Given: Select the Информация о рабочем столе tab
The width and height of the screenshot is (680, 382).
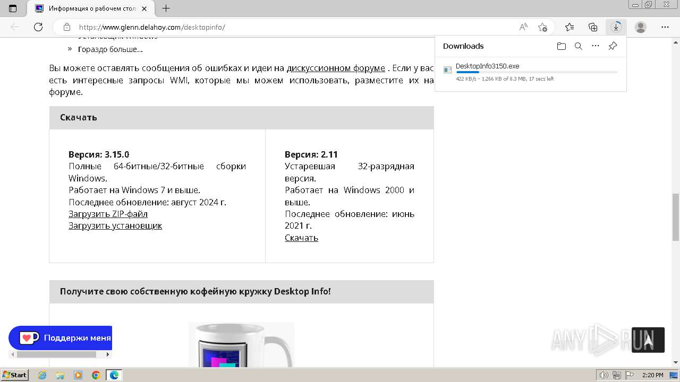Looking at the screenshot, I should click(91, 8).
